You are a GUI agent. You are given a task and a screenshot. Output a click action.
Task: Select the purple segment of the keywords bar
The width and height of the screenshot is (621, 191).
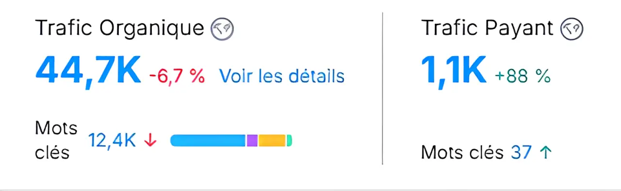pos(252,141)
